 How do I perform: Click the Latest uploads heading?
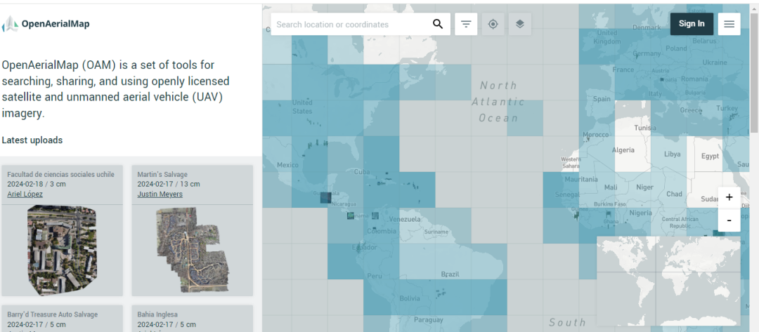coord(32,140)
